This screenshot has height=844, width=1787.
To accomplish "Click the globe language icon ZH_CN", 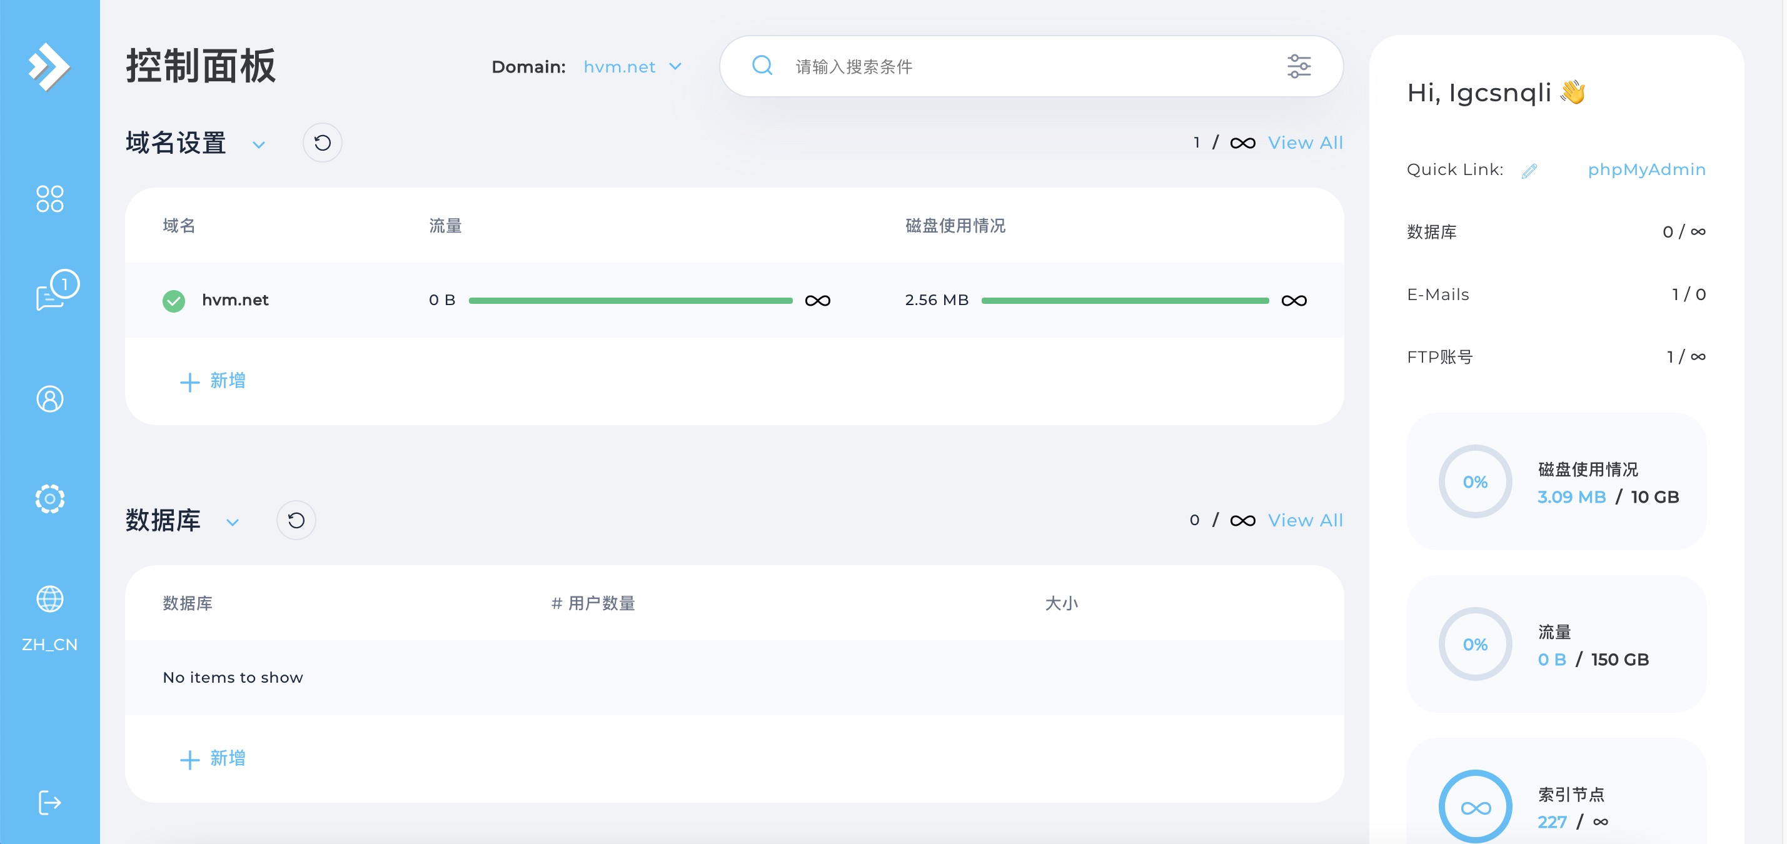I will [49, 599].
